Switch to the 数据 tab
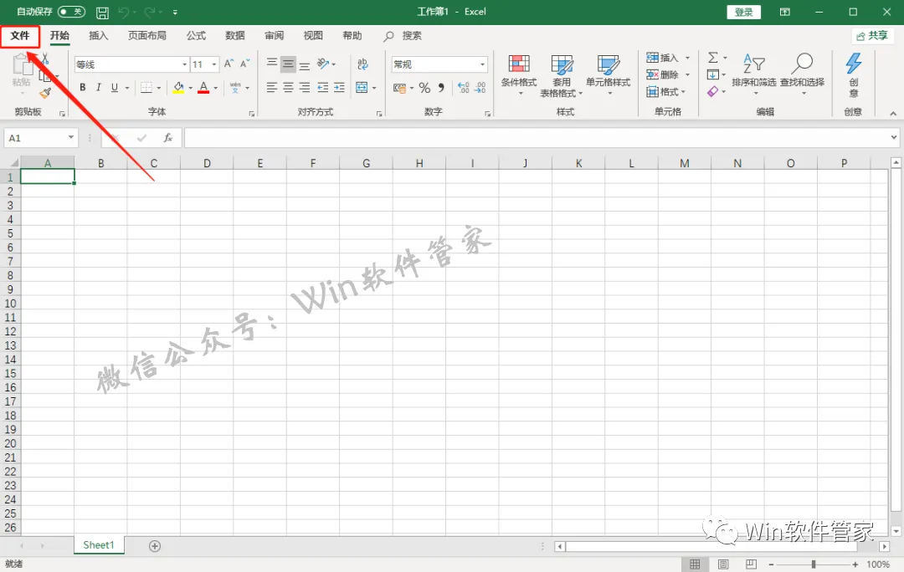Screen dimensions: 904x572 [x=235, y=36]
